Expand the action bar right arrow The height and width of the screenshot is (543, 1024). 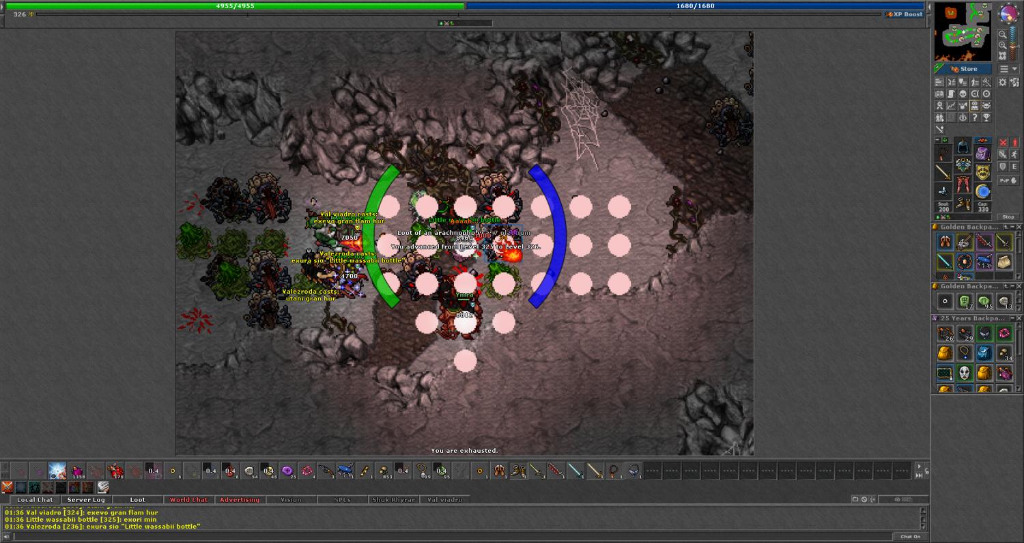[x=920, y=467]
